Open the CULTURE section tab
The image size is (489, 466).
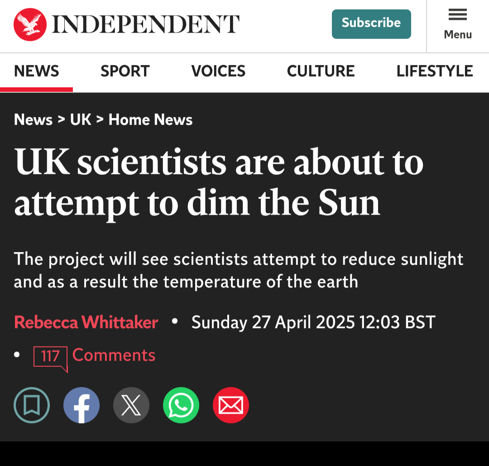pos(321,71)
